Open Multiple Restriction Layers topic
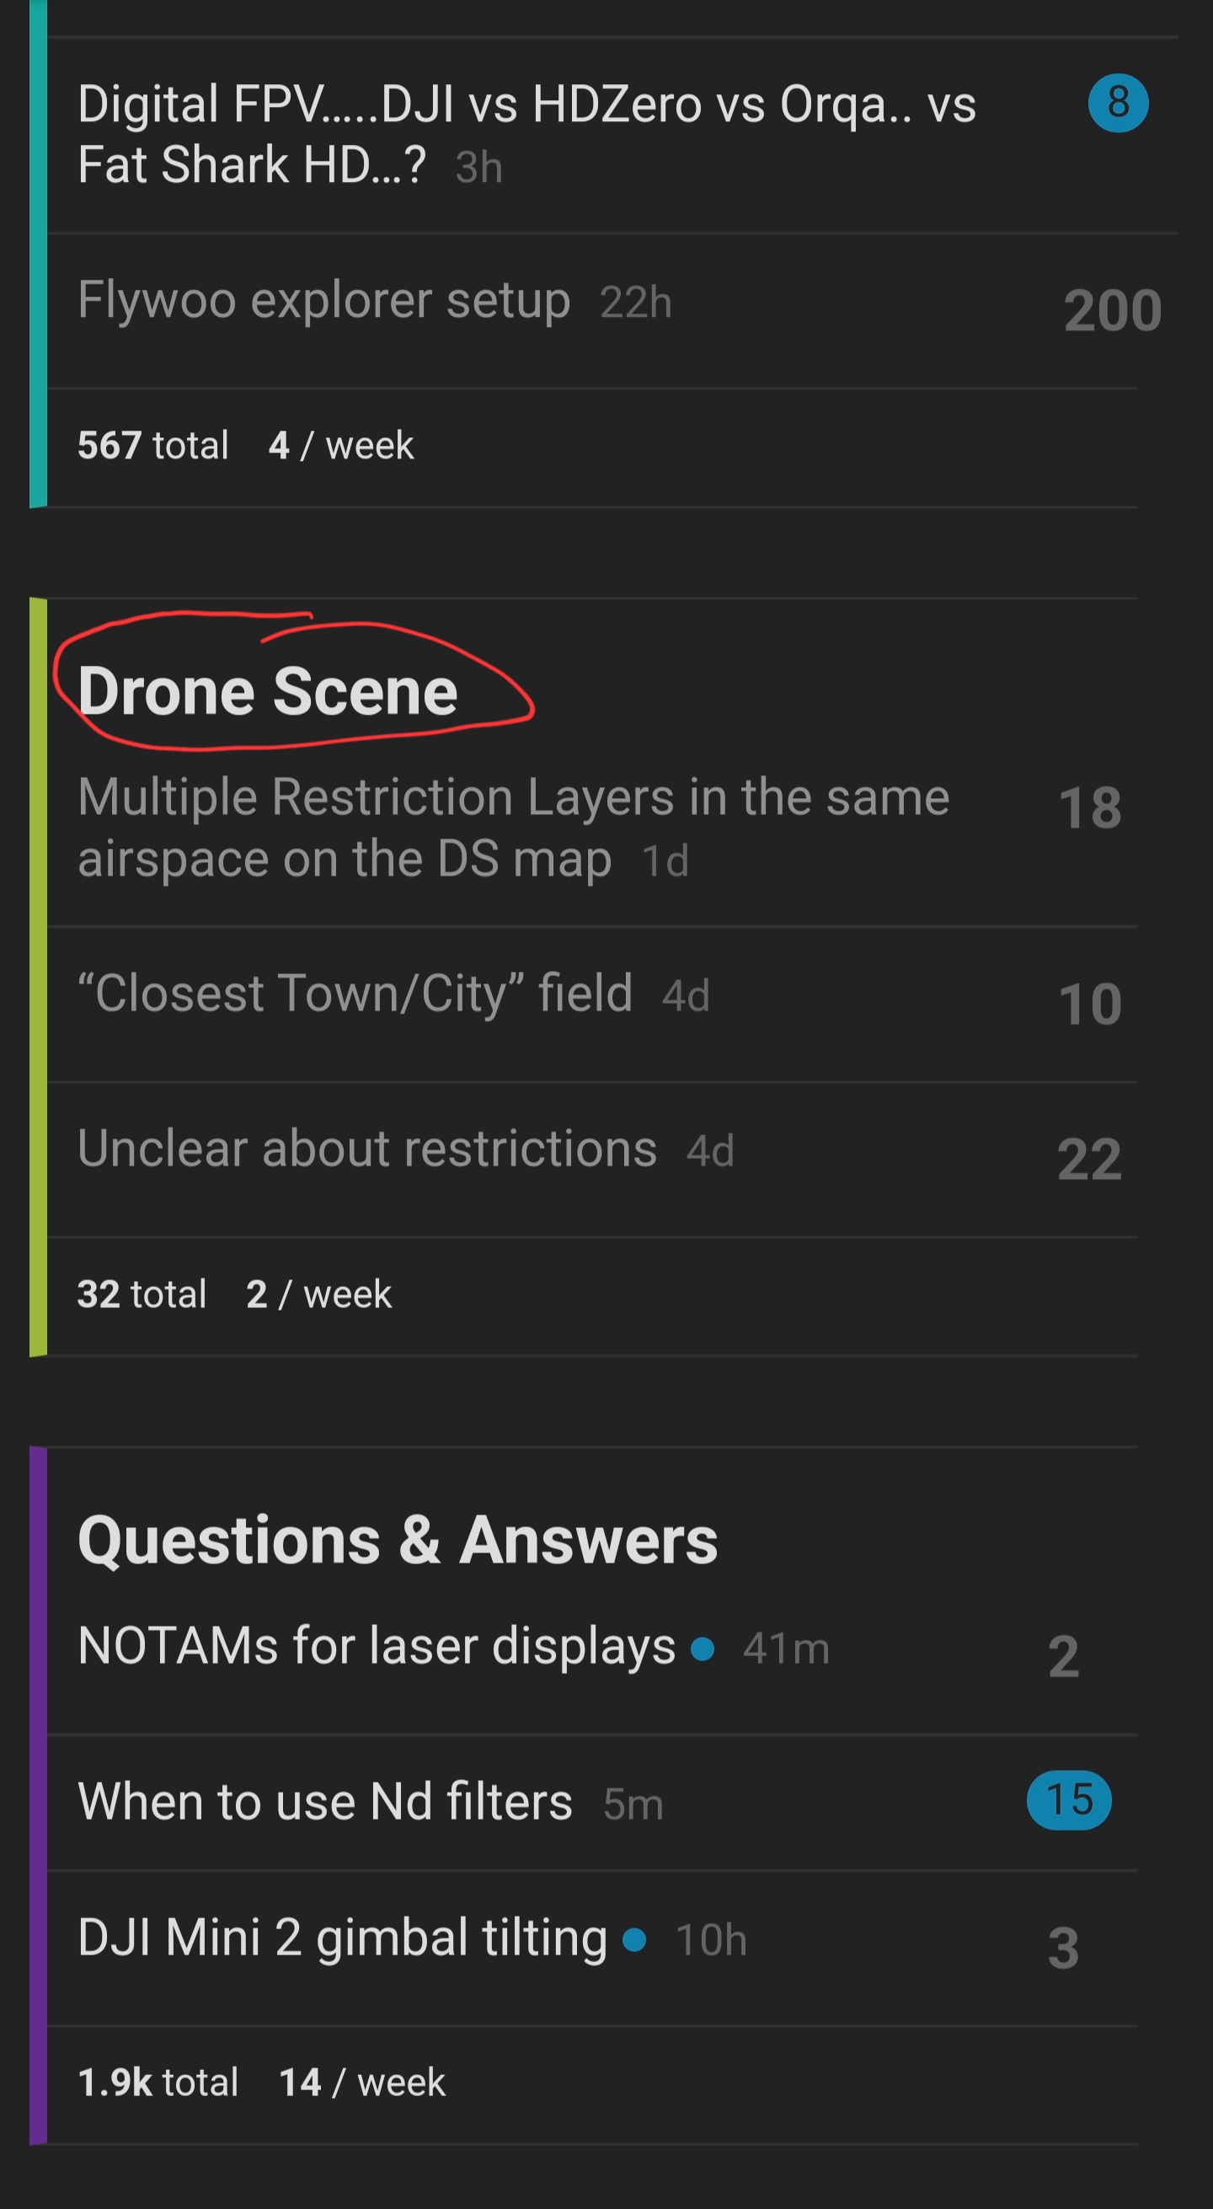The image size is (1213, 2209). point(513,827)
